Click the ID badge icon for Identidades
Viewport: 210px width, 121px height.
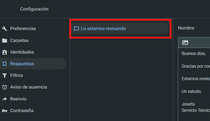(x=5, y=52)
